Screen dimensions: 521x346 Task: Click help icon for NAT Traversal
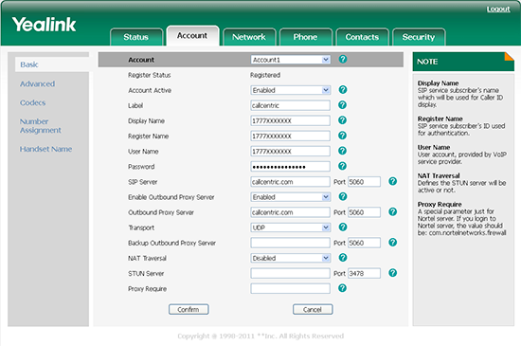point(343,258)
